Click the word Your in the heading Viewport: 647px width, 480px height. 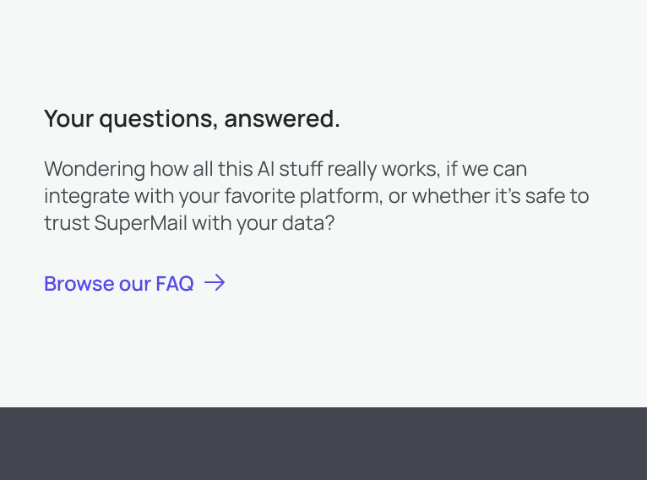point(69,119)
